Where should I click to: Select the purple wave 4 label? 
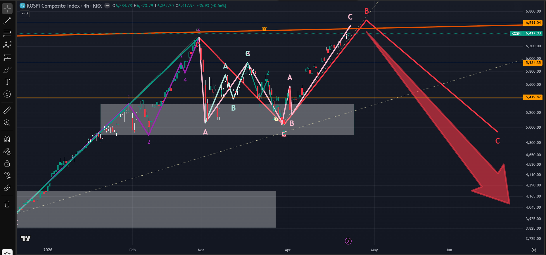[185, 80]
